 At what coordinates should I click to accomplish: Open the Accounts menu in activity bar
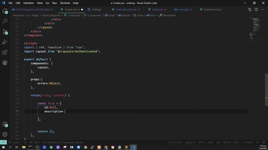tap(5, 124)
